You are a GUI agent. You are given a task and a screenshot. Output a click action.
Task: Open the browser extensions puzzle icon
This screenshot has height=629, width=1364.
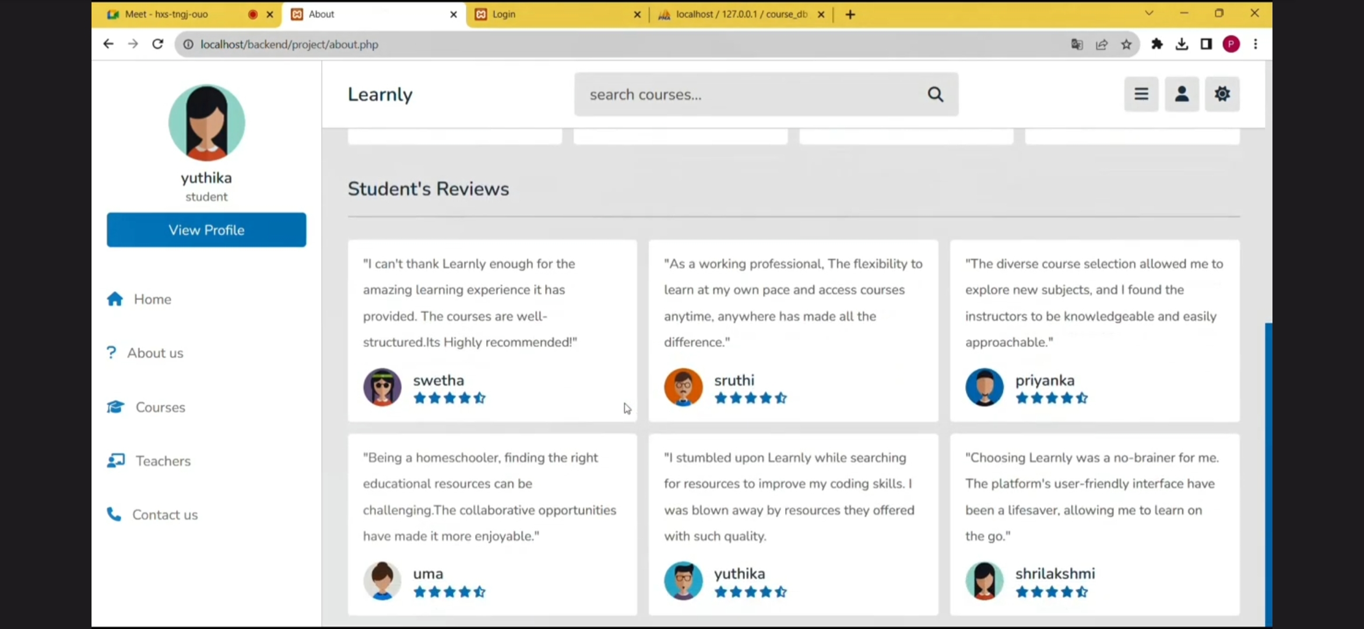[1157, 44]
